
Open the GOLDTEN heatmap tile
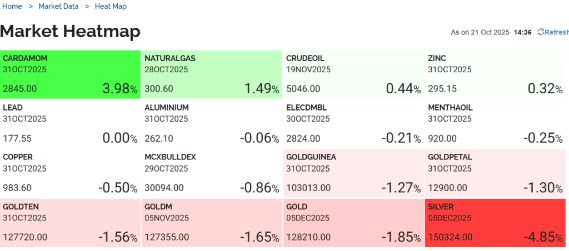point(70,223)
